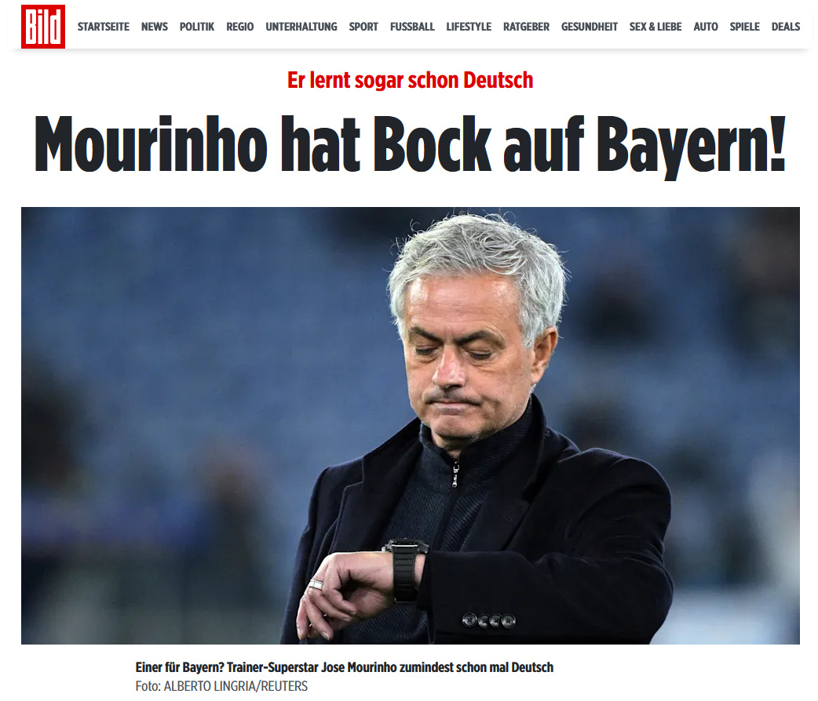Open the Spiele section
This screenshot has width=818, height=701.
click(744, 27)
